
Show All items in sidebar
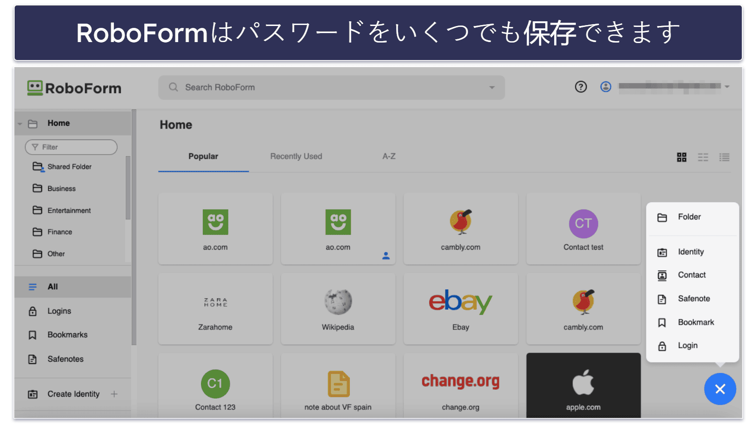[x=73, y=287]
